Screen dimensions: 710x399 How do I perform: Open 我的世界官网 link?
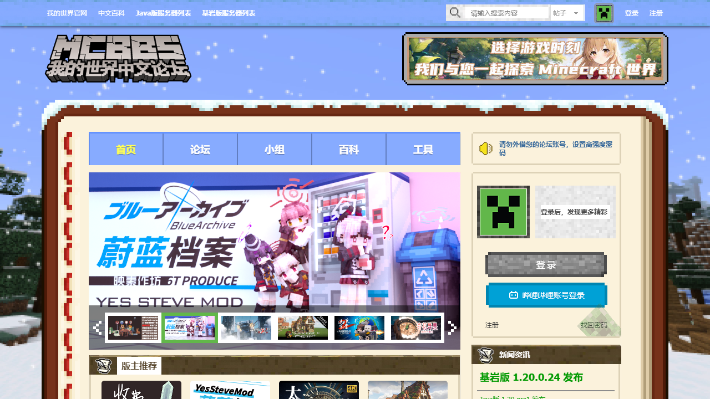[x=67, y=13]
